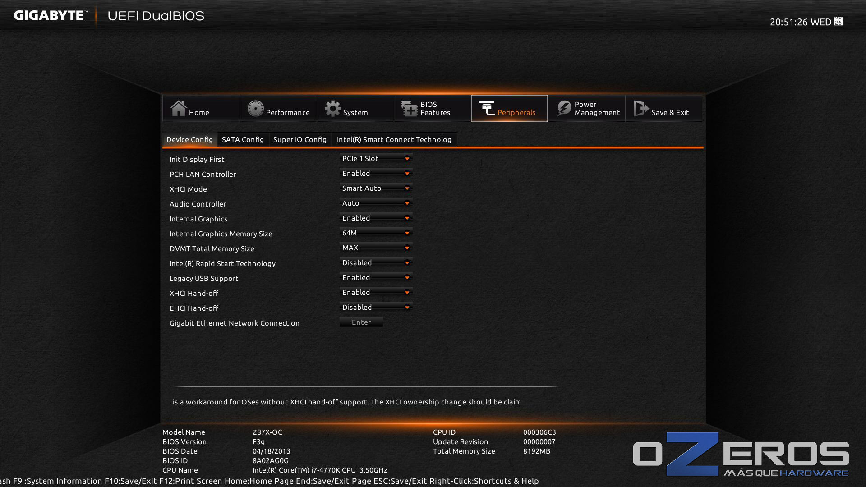Click the 00000007 update revision value

(x=539, y=441)
